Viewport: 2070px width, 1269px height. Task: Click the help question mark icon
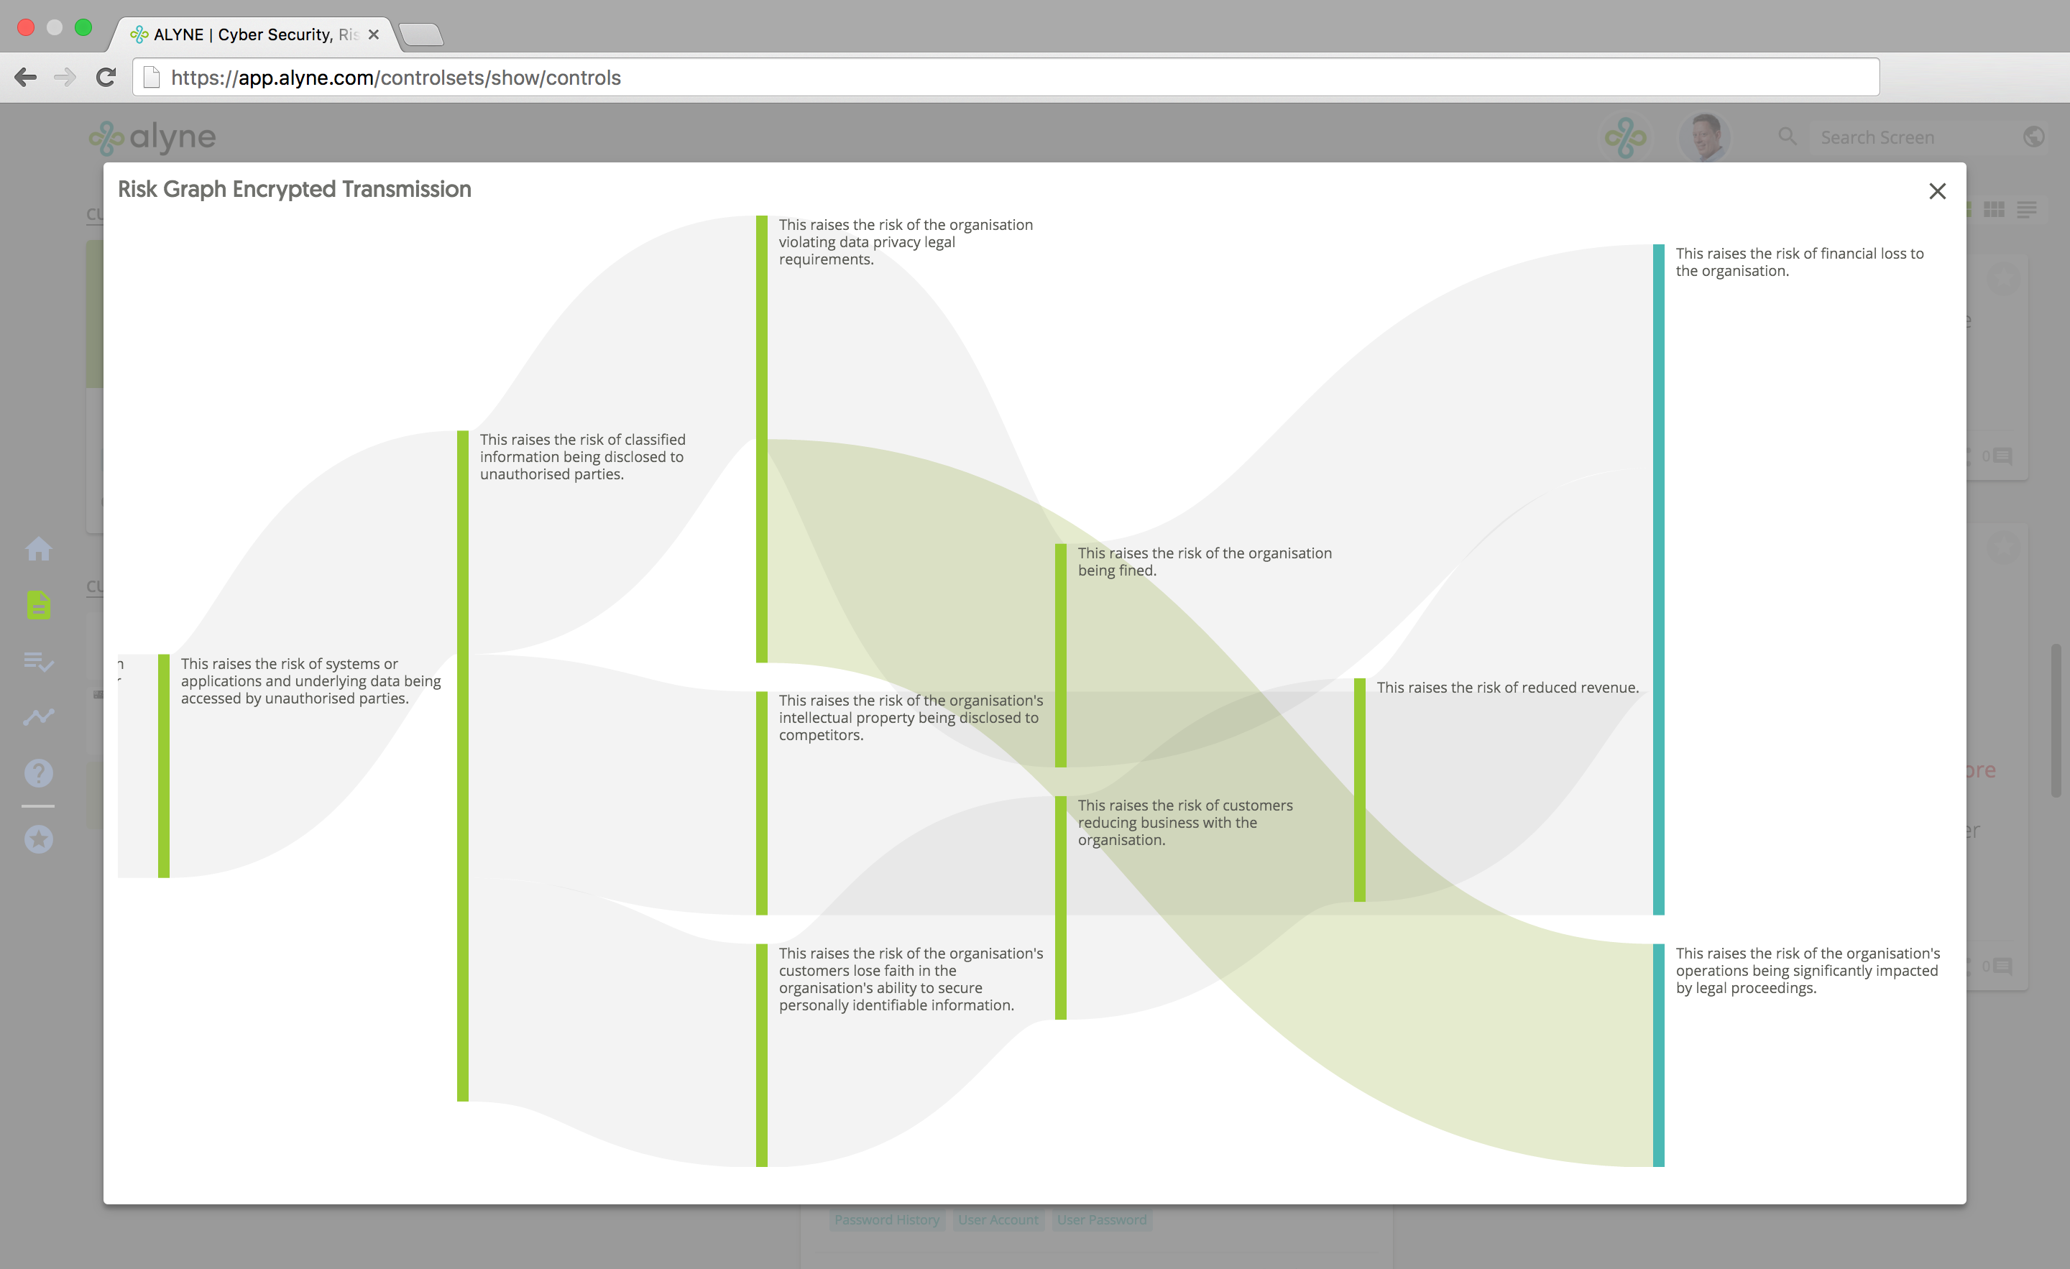tap(39, 772)
